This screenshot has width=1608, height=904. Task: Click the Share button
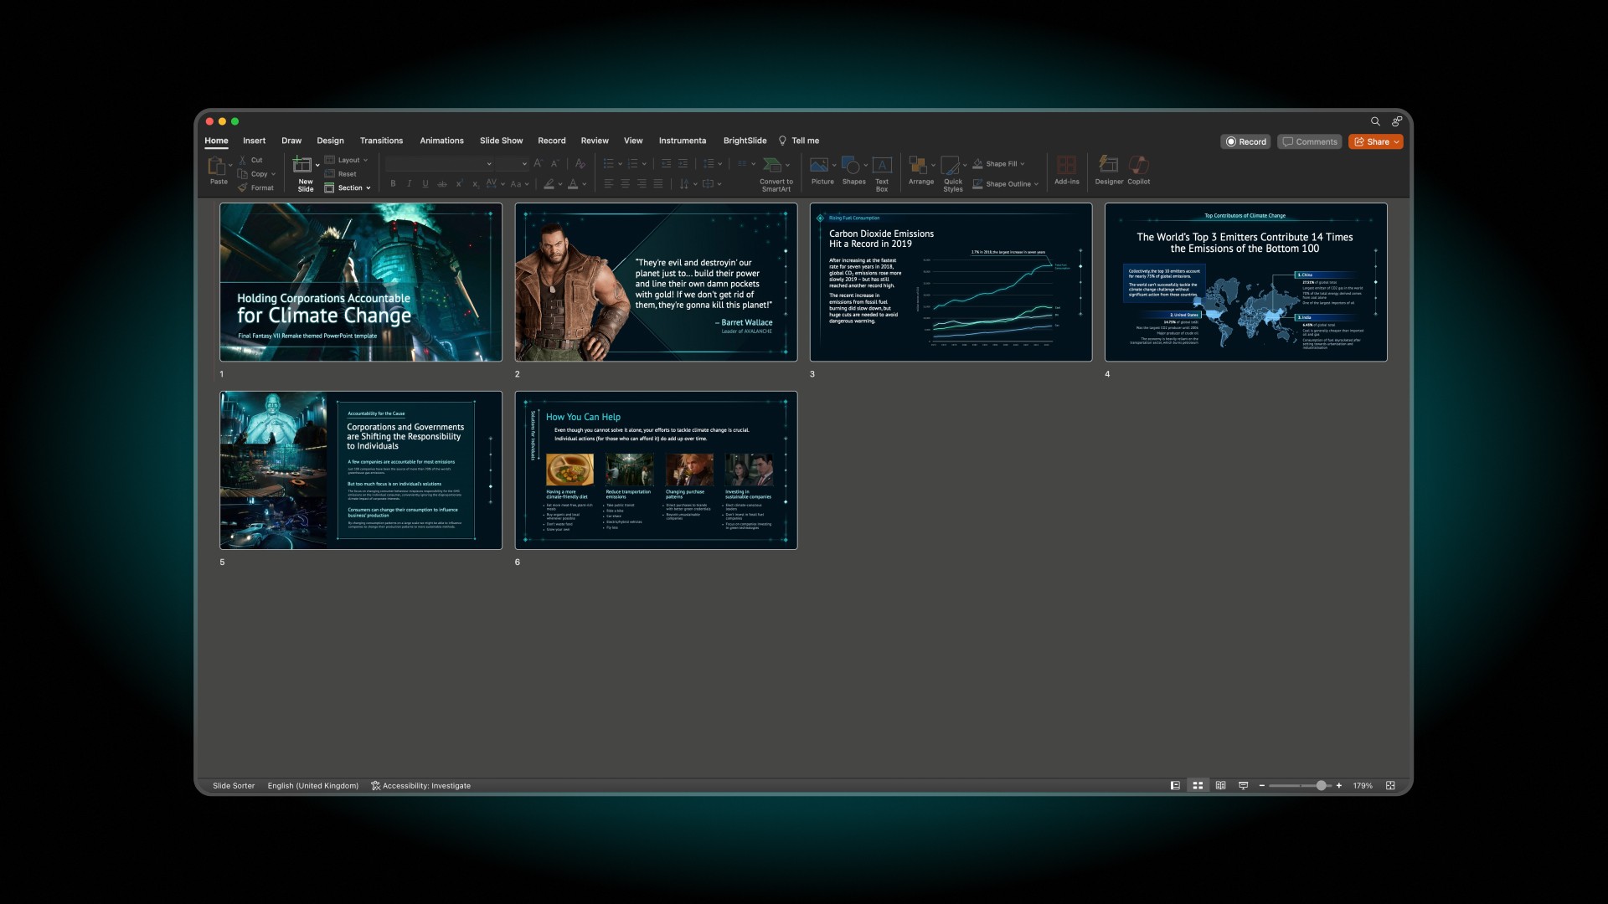tap(1373, 142)
